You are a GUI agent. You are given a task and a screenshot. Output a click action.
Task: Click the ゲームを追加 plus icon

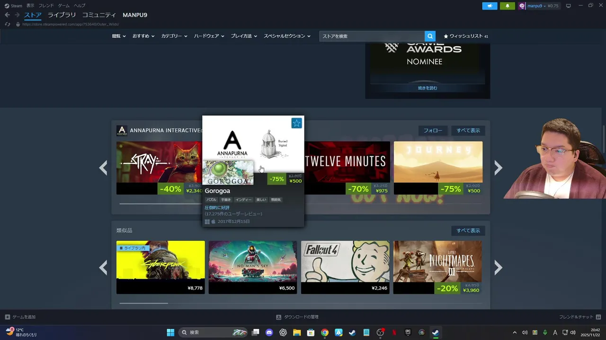[7, 317]
